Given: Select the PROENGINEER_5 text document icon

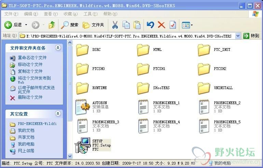Looking at the screenshot, I should tap(204, 126).
